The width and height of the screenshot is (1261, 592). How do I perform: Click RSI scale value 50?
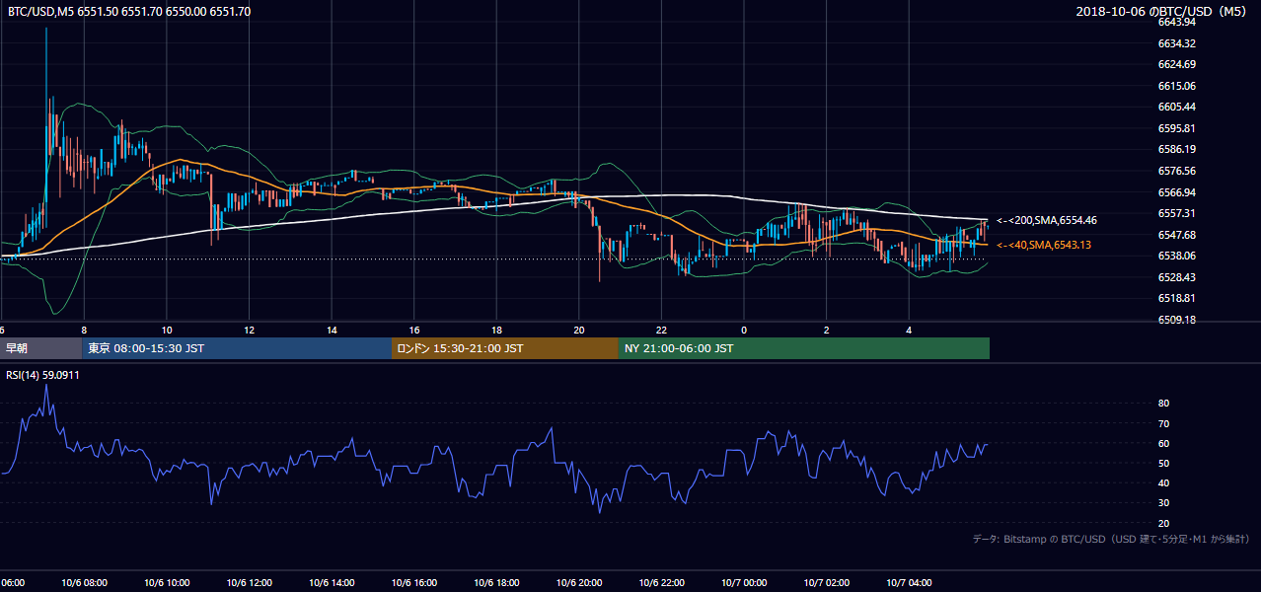point(1163,463)
